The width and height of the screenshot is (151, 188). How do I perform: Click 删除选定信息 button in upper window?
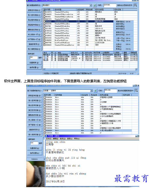click(34, 30)
